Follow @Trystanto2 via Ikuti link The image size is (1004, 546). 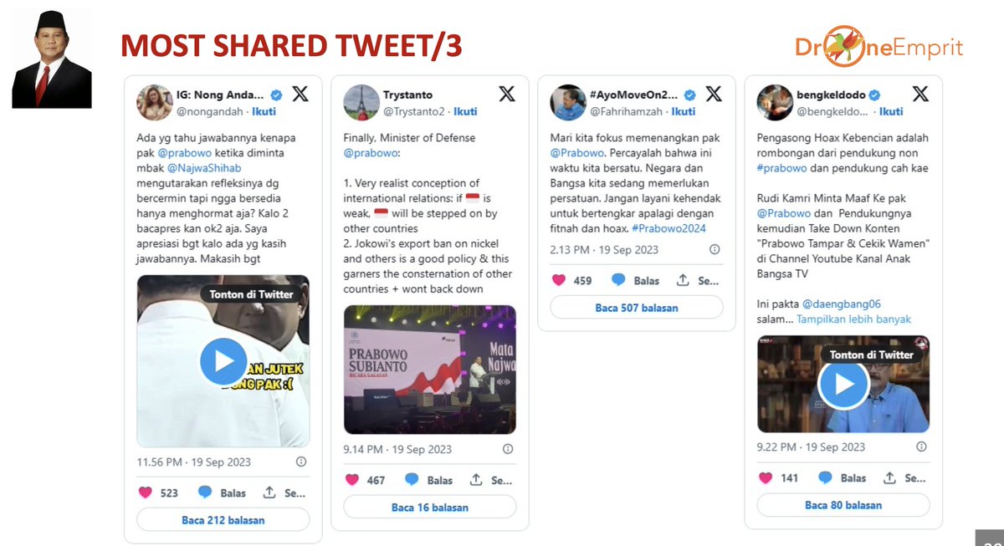coord(465,111)
